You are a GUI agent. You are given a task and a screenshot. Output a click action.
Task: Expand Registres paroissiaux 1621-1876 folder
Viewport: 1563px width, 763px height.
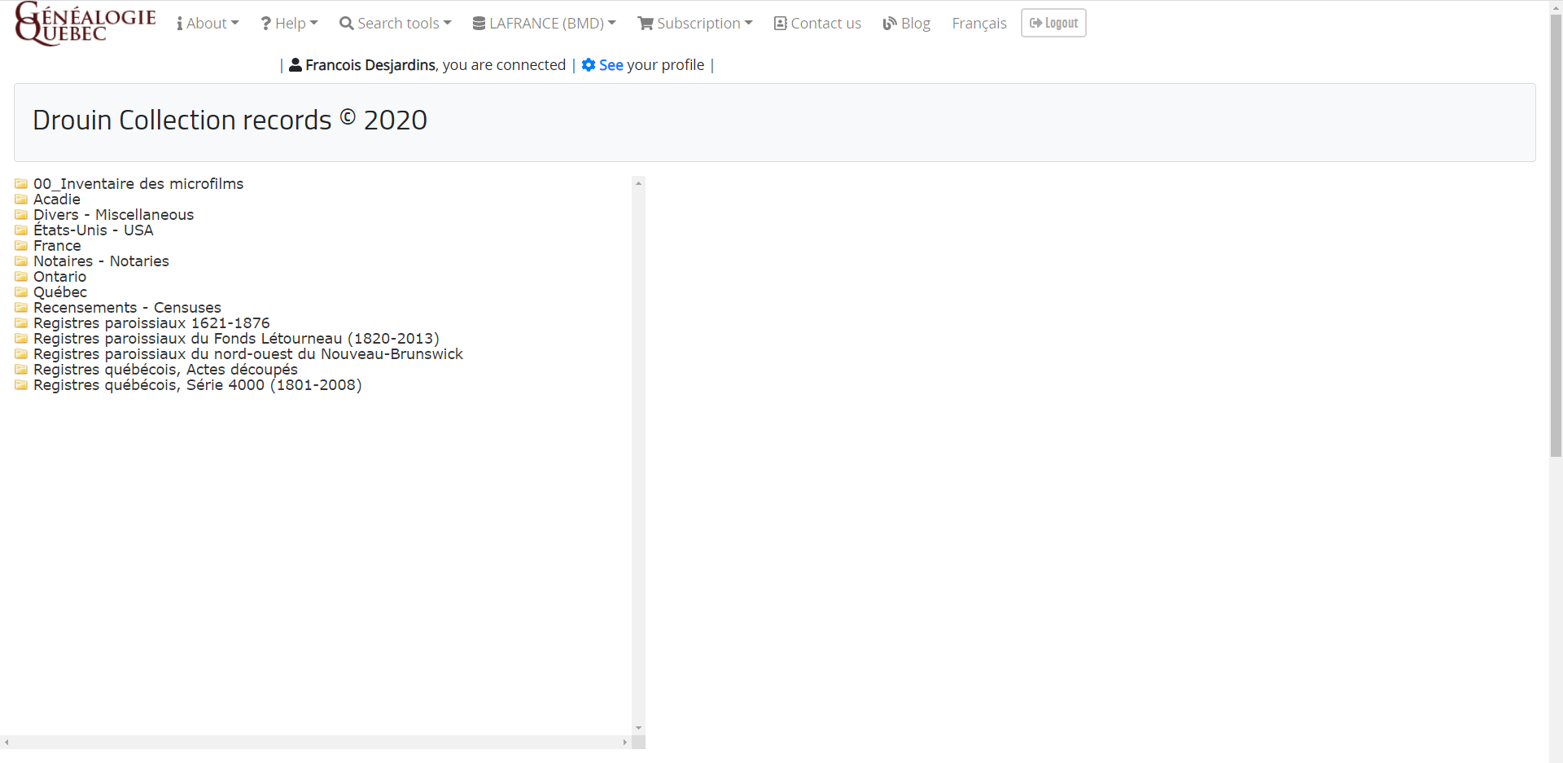point(151,323)
